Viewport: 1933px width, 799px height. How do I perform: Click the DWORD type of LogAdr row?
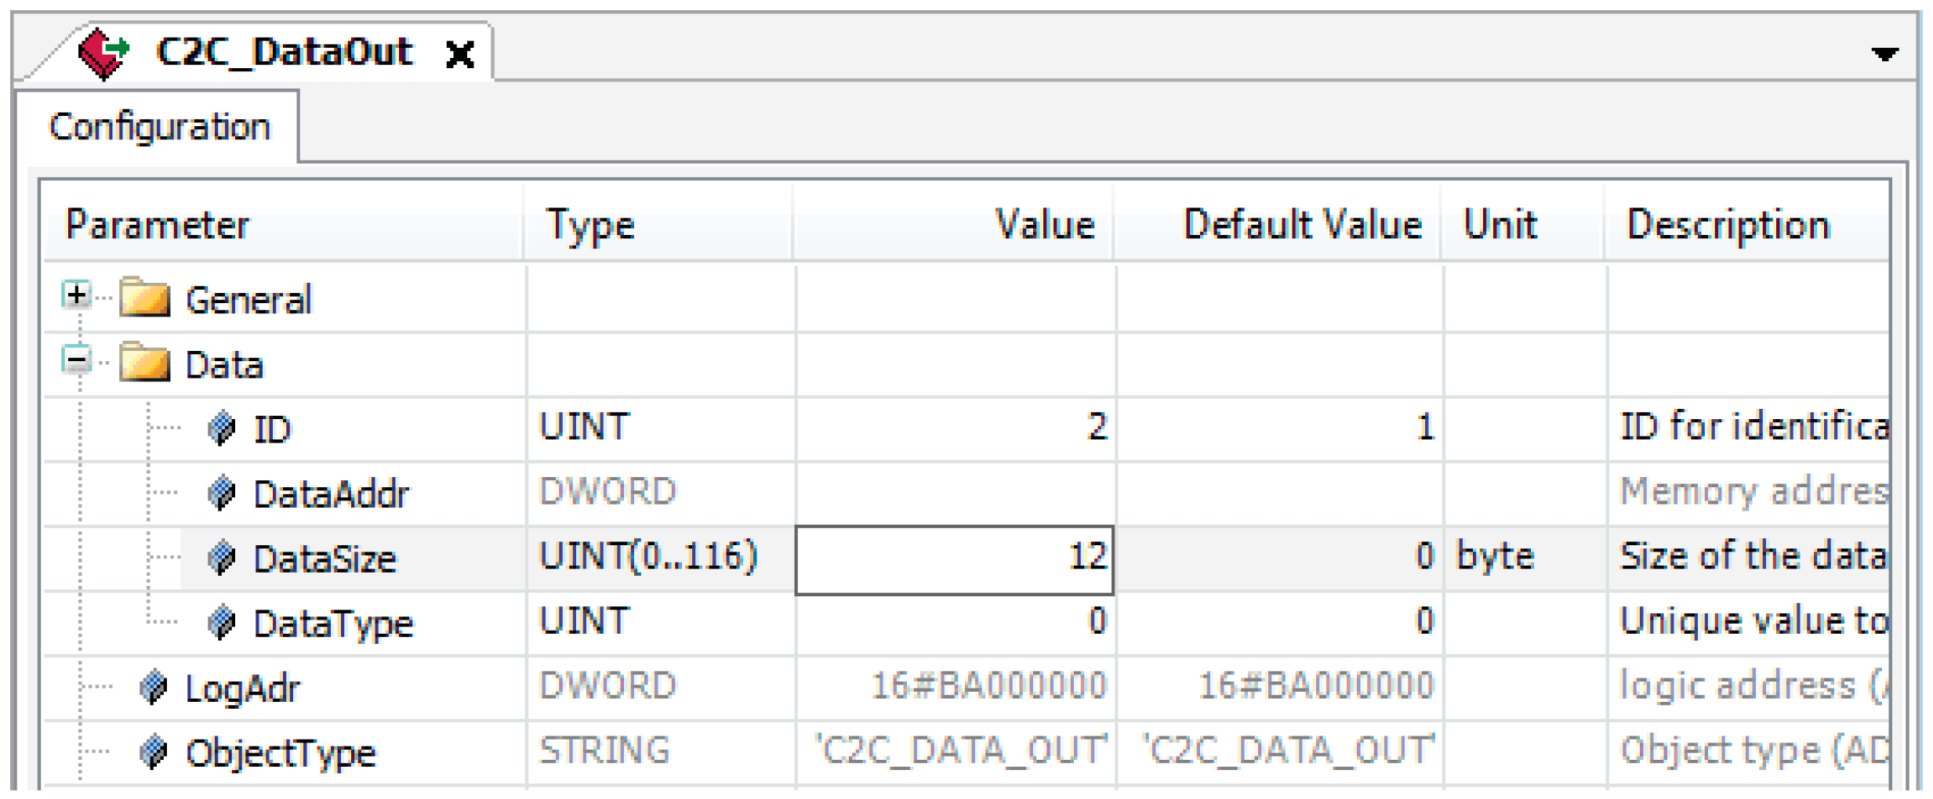pos(607,686)
